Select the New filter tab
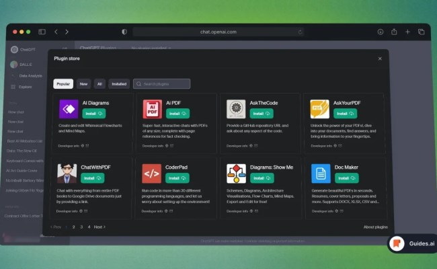 [83, 84]
